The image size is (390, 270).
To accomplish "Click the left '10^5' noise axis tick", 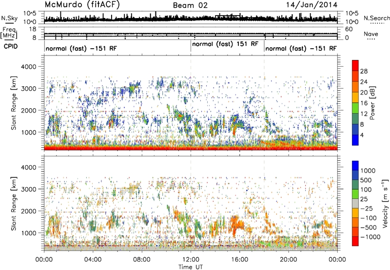I will click(x=30, y=13).
